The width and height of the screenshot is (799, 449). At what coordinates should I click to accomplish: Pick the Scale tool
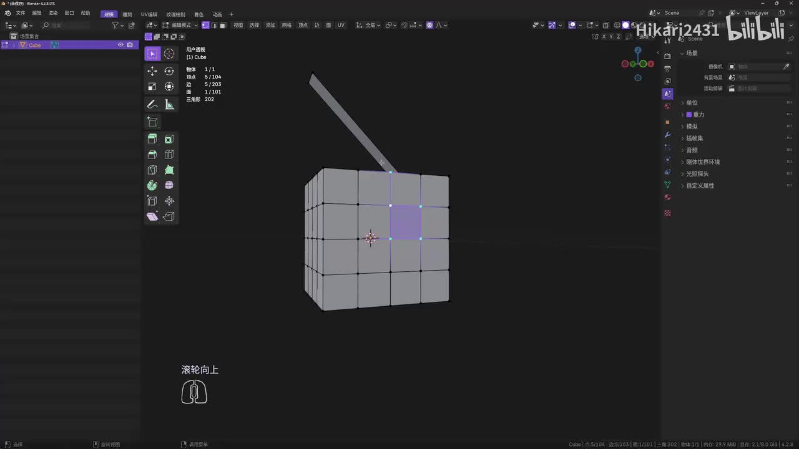click(152, 87)
